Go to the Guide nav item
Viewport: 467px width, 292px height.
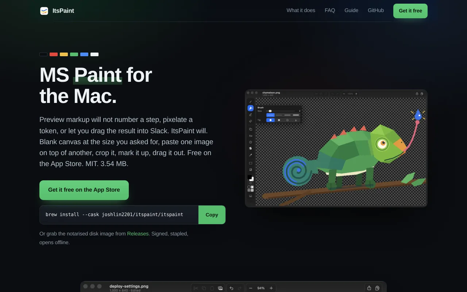351,11
